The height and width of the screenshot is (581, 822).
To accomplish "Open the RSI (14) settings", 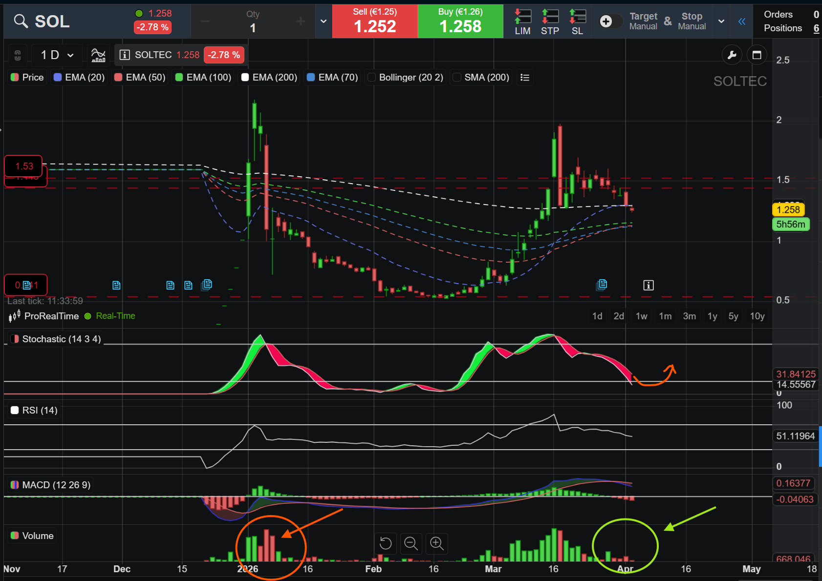I will 34,411.
